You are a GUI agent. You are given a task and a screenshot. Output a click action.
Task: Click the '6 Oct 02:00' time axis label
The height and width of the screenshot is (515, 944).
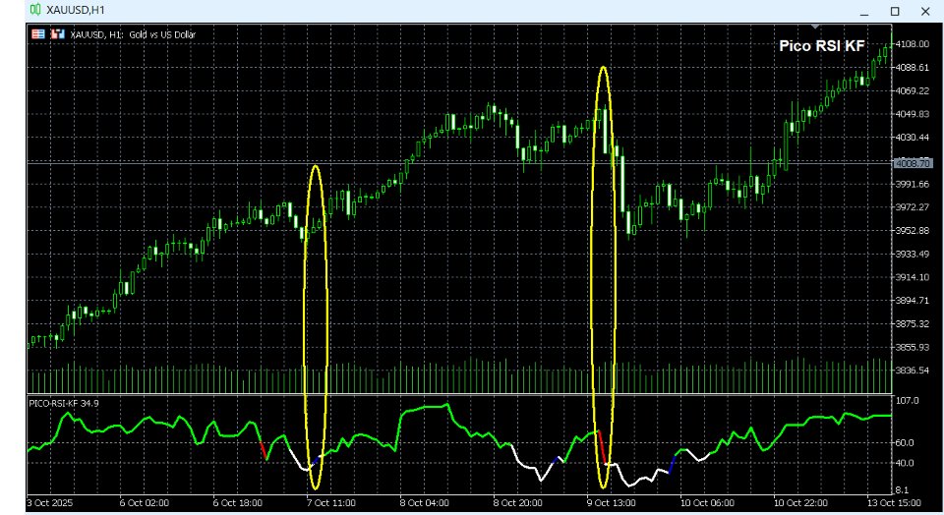pyautogui.click(x=144, y=503)
